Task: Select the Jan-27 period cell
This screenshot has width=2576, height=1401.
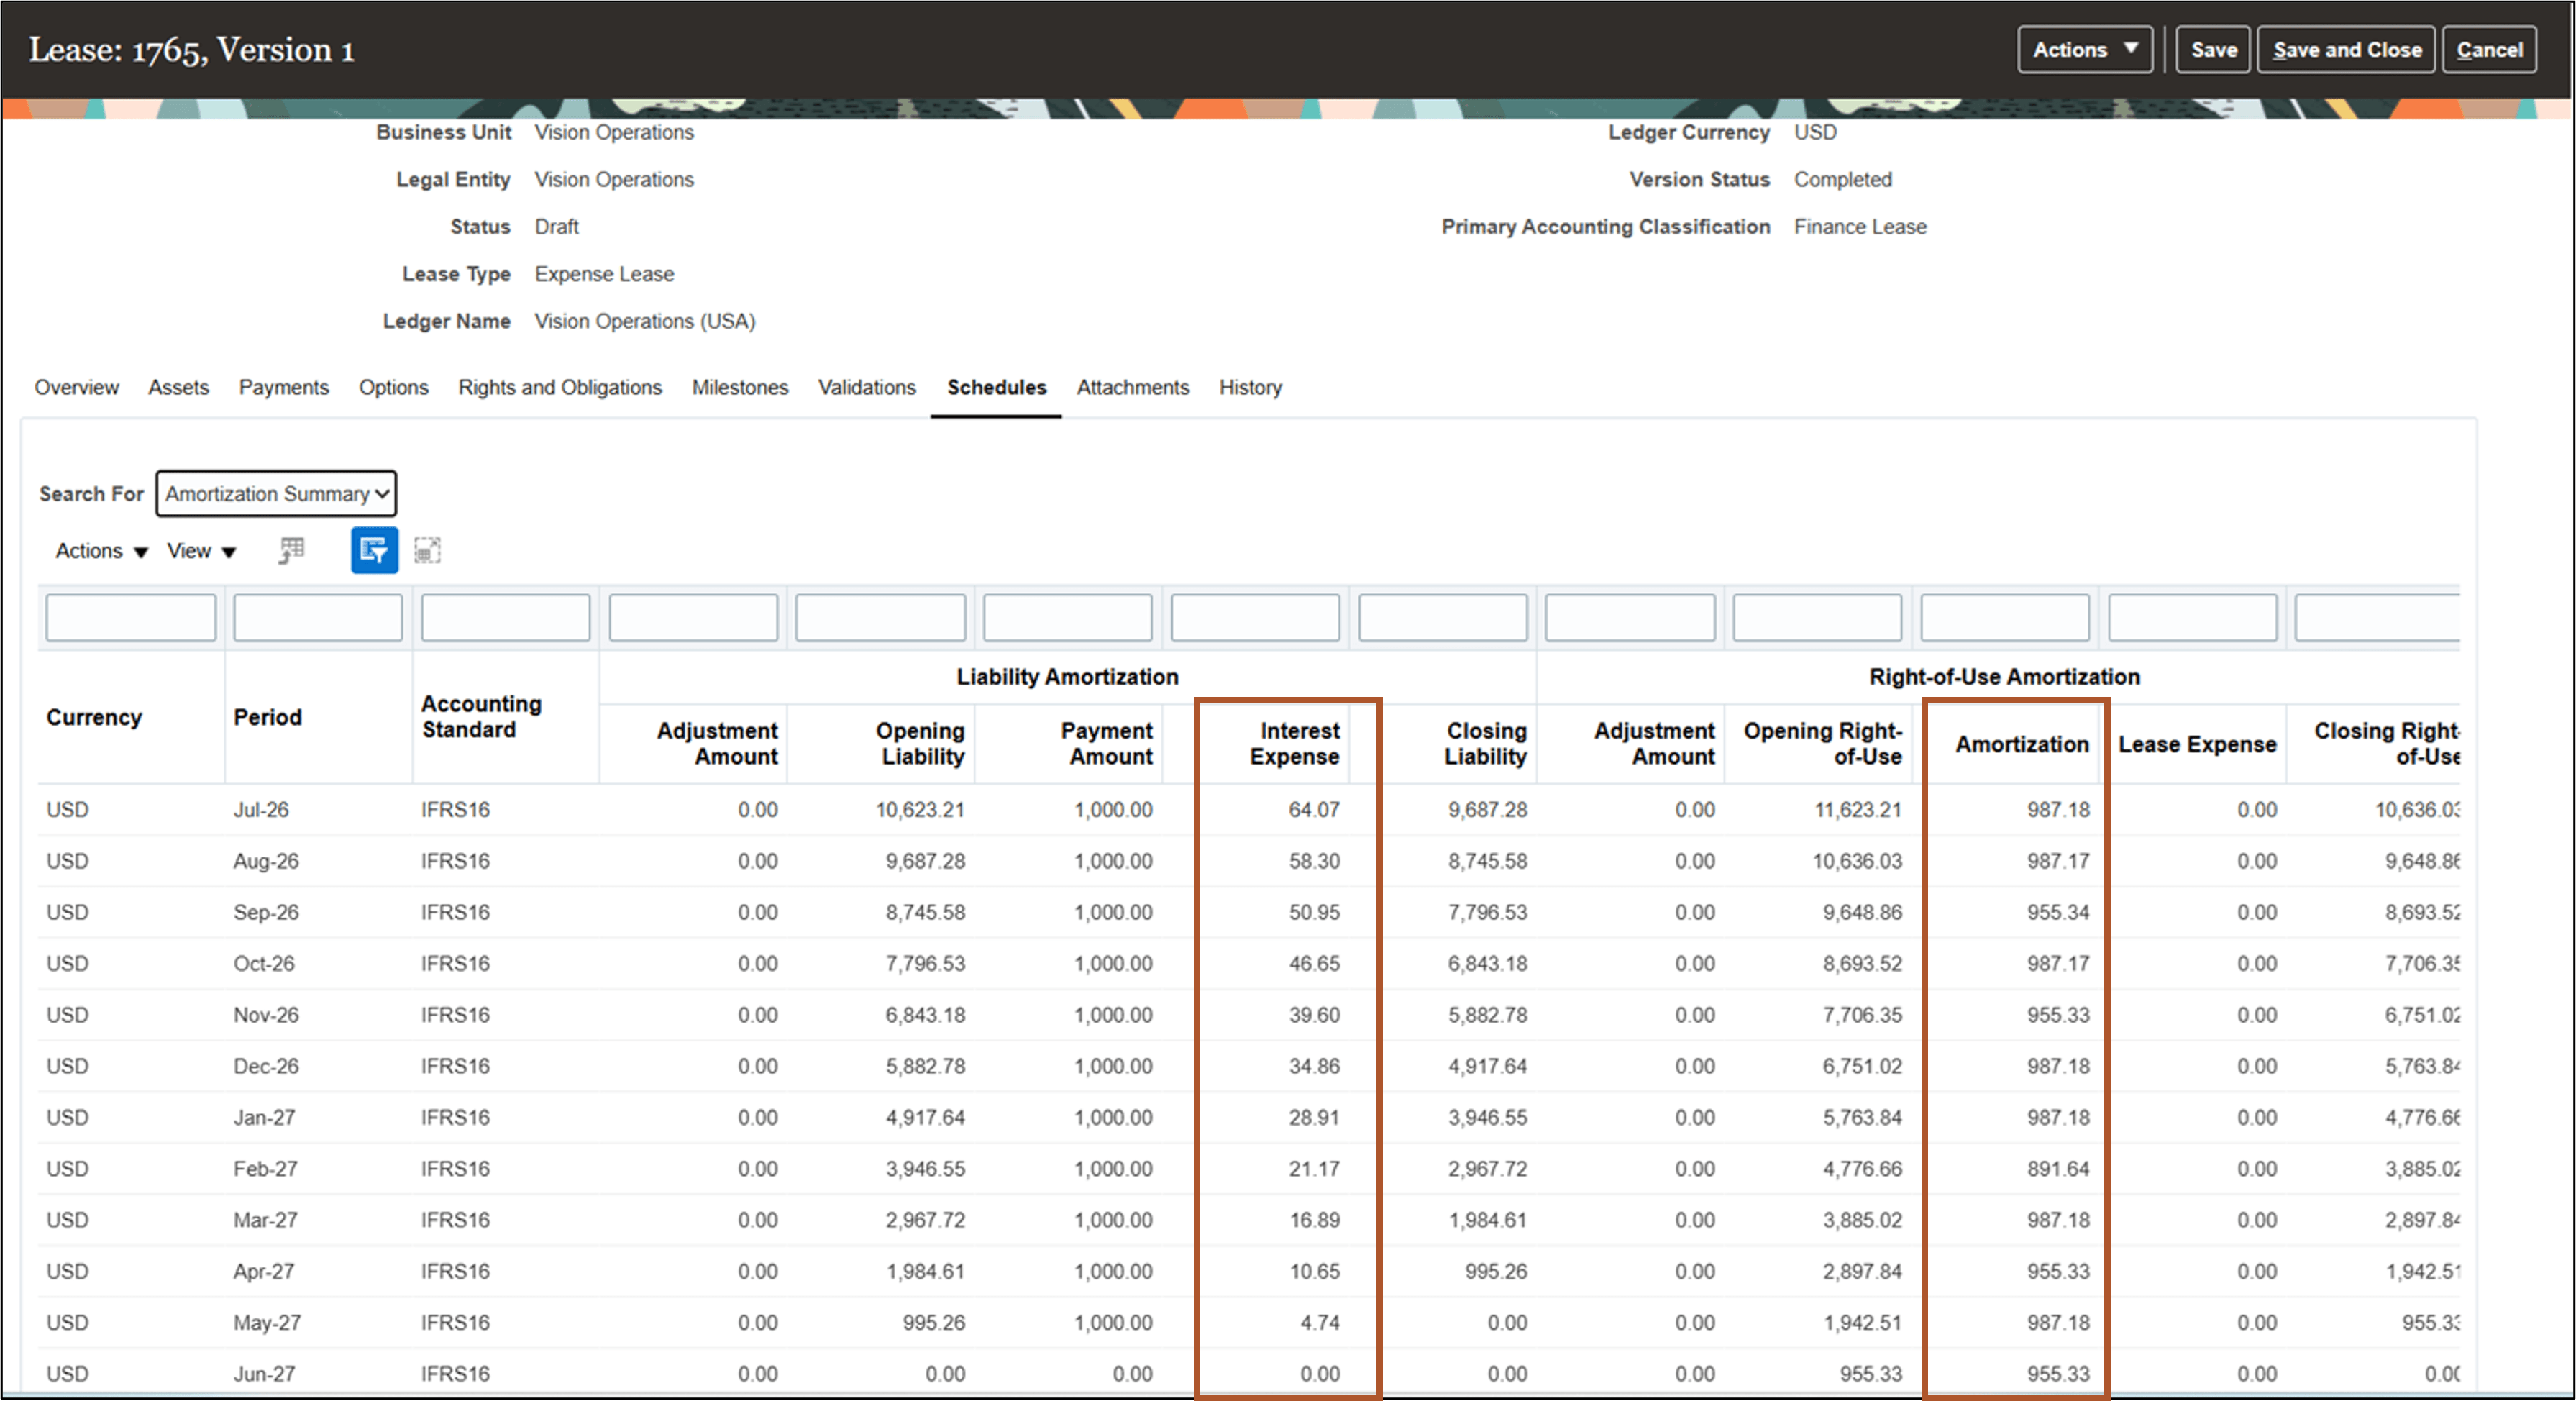Action: (264, 1117)
